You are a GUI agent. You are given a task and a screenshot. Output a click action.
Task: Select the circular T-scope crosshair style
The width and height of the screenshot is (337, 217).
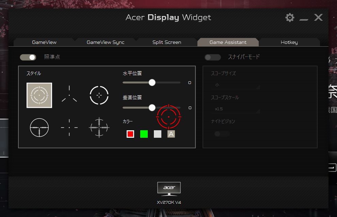point(39,128)
